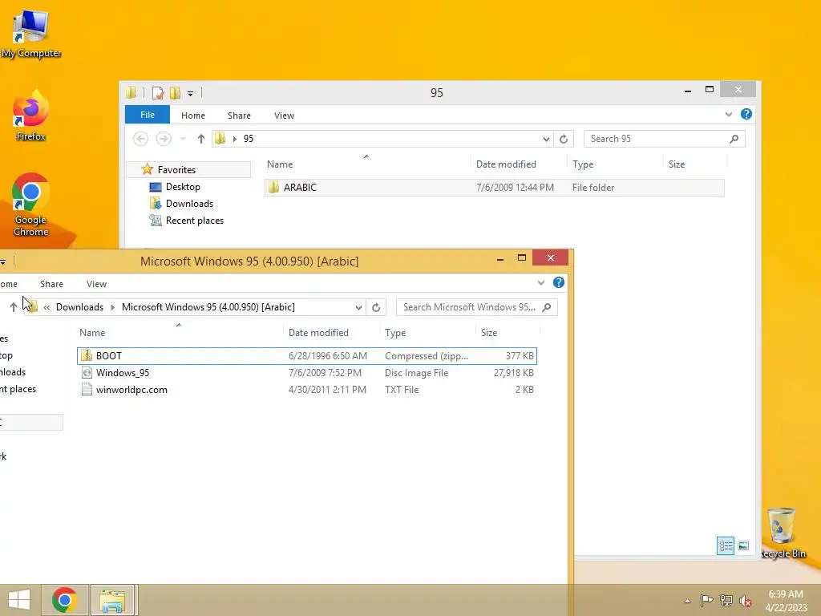The width and height of the screenshot is (821, 616).
Task: Open network icon in system tray
Action: [726, 601]
